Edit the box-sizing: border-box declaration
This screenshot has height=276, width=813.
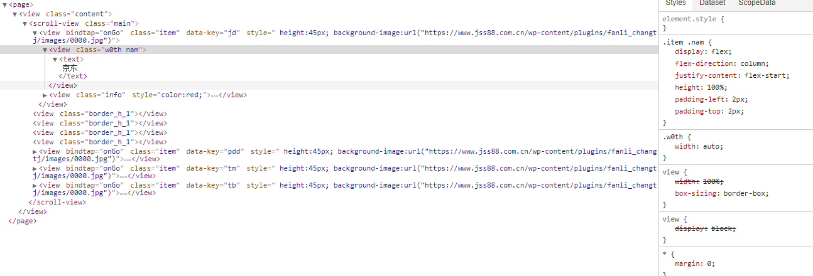coord(723,193)
